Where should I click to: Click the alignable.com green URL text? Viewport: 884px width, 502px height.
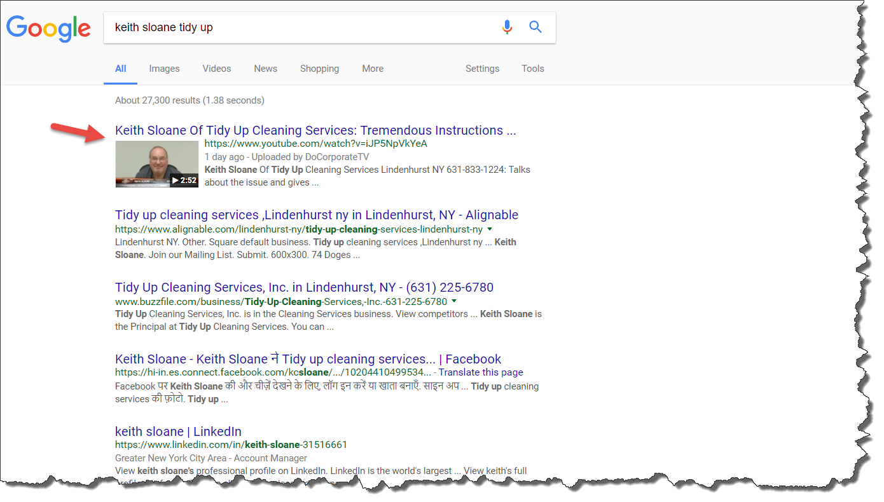click(299, 229)
